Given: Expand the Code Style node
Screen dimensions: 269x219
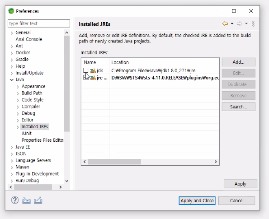Looking at the screenshot, I should [x=18, y=100].
